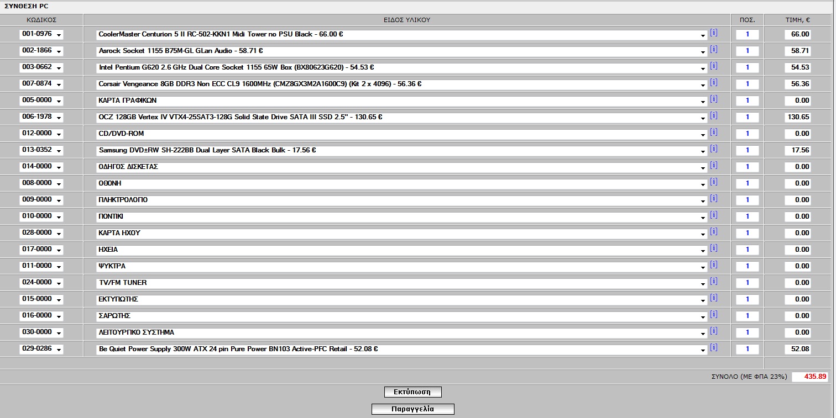
Task: Show info for Intel Pentium G620 row
Action: [x=714, y=66]
